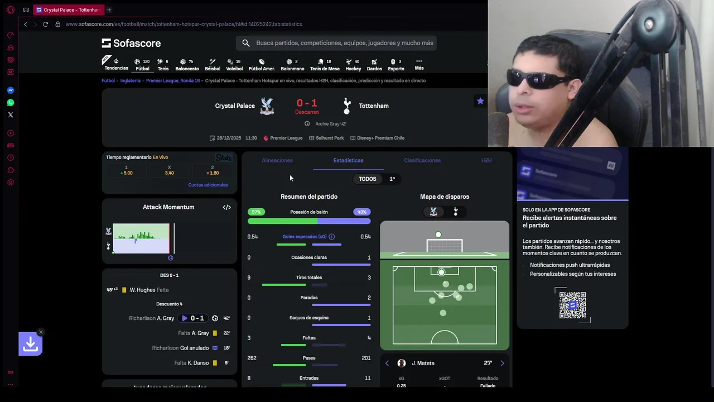Click the Crystal Palace - Tottenham browser tab
This screenshot has height=402, width=714.
click(68, 9)
